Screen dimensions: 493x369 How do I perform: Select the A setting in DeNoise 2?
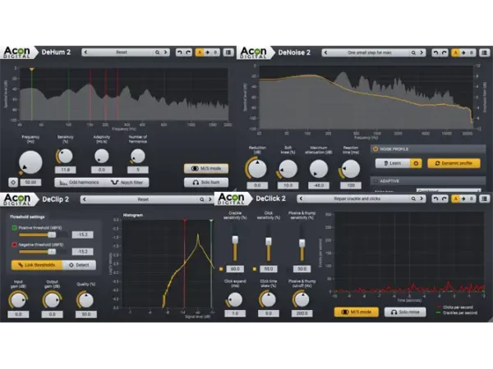tap(455, 52)
